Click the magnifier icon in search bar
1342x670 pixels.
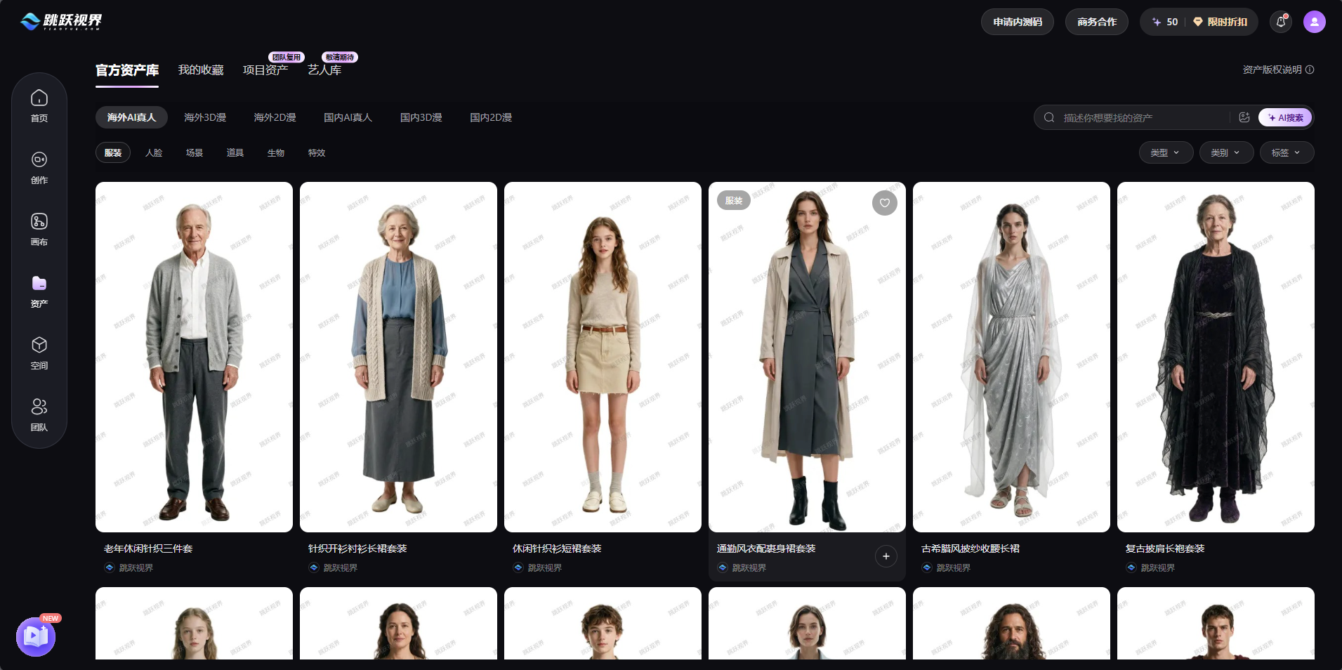pos(1049,117)
